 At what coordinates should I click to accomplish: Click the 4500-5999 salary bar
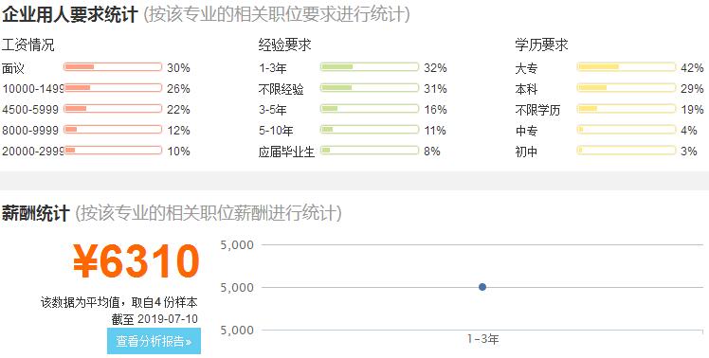pos(113,109)
